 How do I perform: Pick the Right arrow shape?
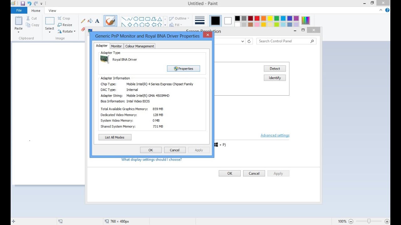pos(148,25)
